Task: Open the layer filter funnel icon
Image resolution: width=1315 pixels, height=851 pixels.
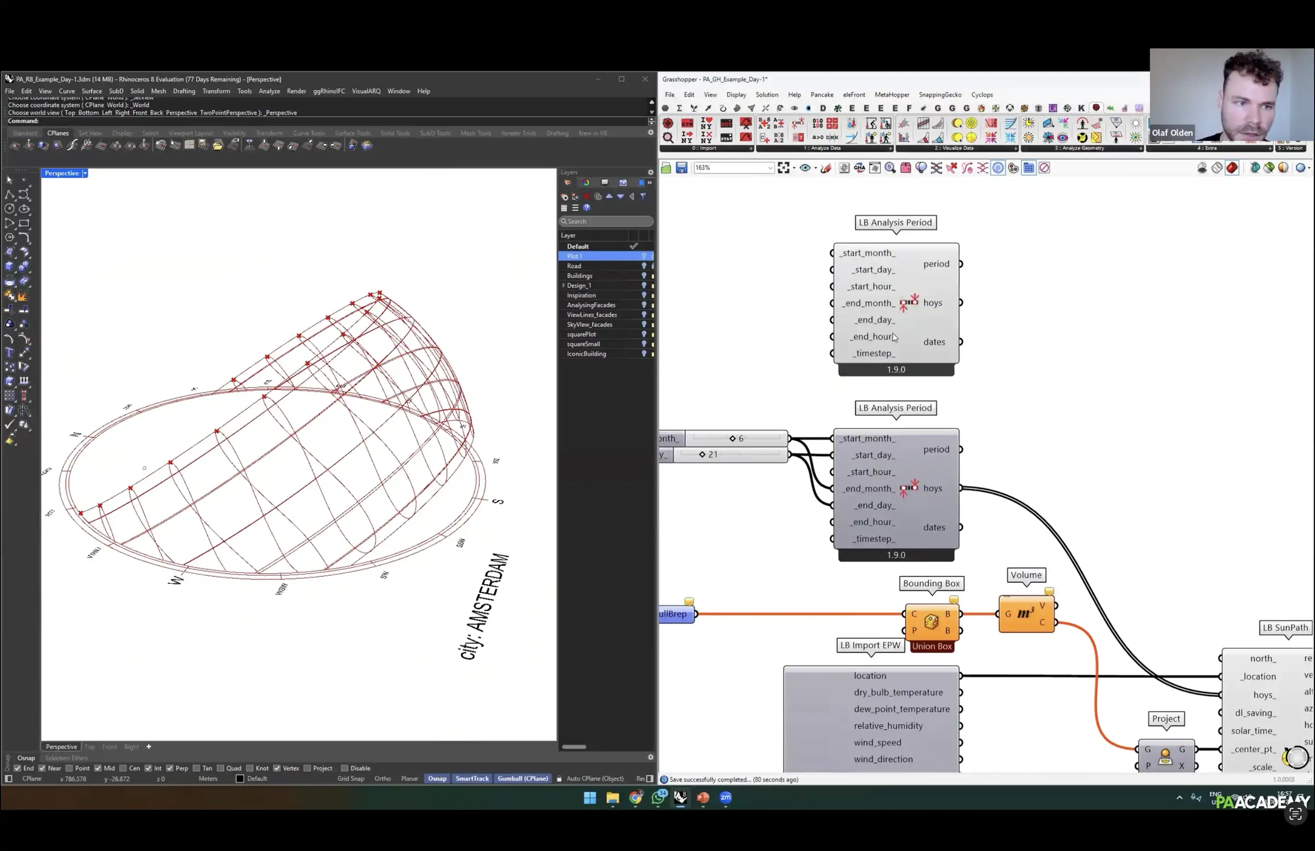Action: [x=643, y=197]
